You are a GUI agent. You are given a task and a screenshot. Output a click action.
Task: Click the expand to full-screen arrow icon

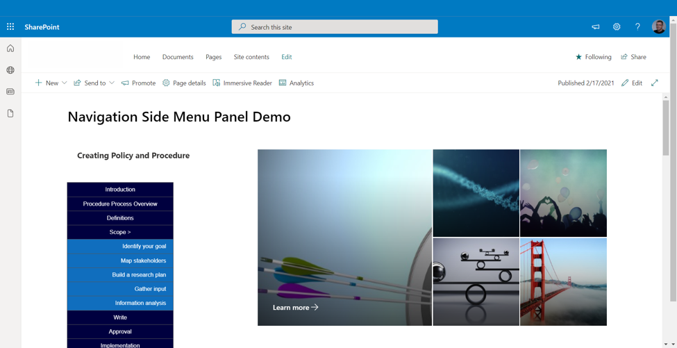click(654, 83)
